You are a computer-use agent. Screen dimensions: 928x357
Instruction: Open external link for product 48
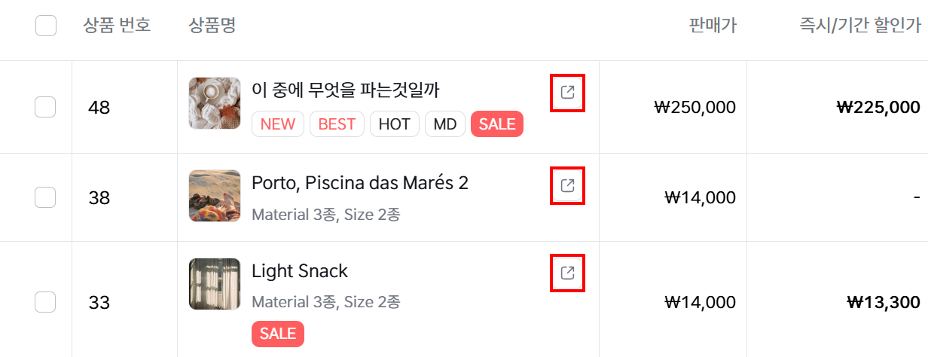(568, 93)
